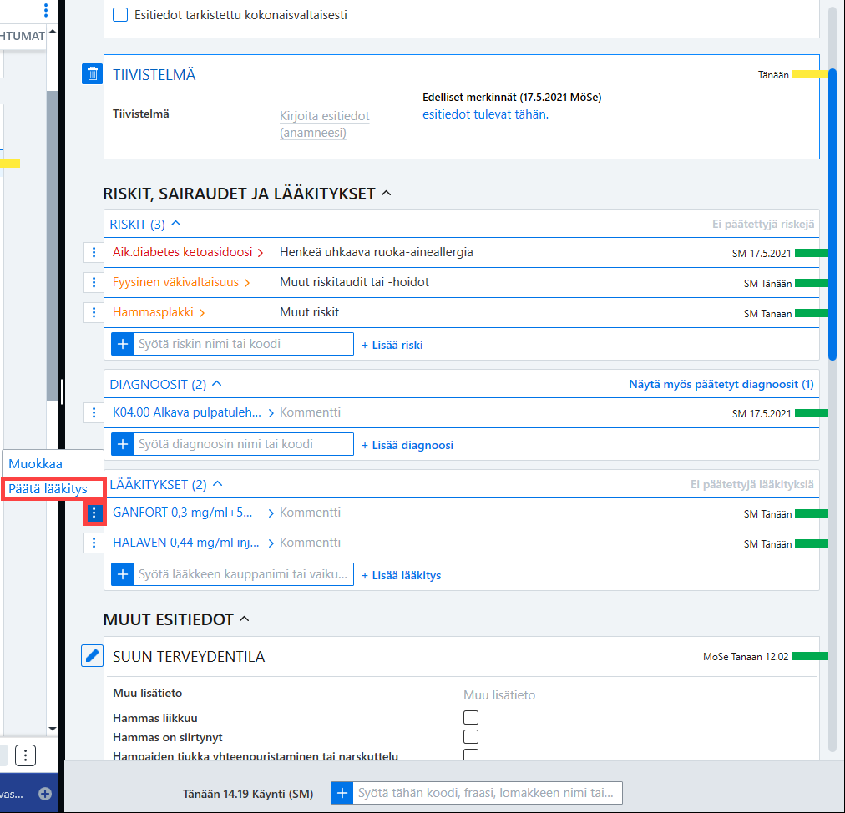Click plus button in bottom code entry bar
Screen dimensions: 845x813
click(x=342, y=793)
